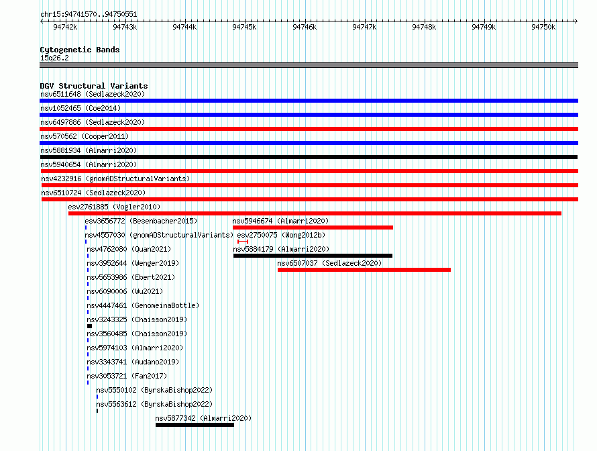Click the esv2750075 (Wong2012b) label
This screenshot has width=597, height=451.
[281, 235]
